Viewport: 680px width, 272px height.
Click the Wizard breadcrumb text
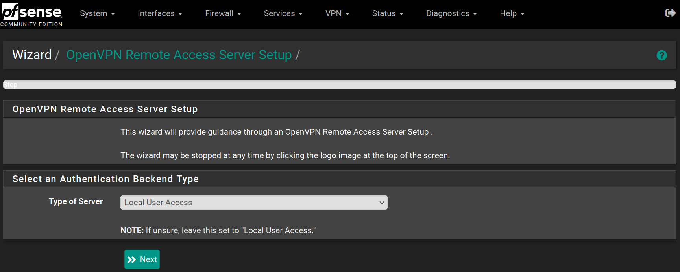(x=32, y=55)
